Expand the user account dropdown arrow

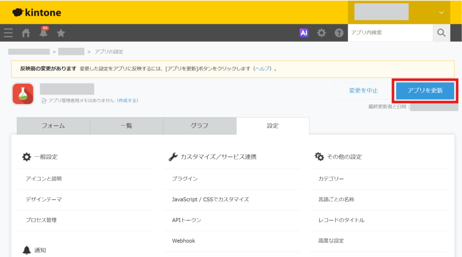[441, 12]
